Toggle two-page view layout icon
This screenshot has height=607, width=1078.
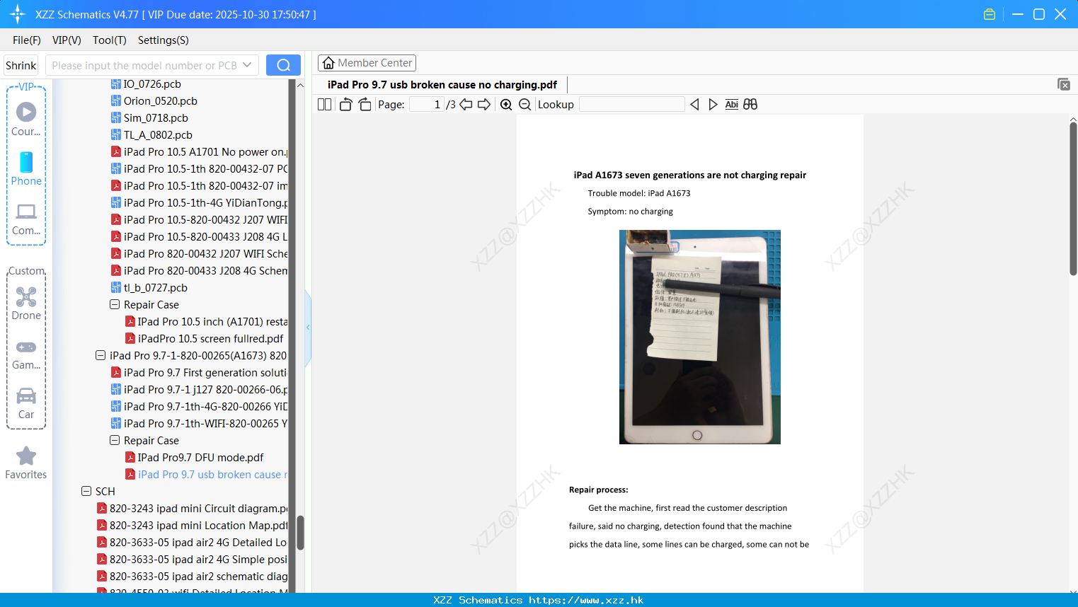324,104
